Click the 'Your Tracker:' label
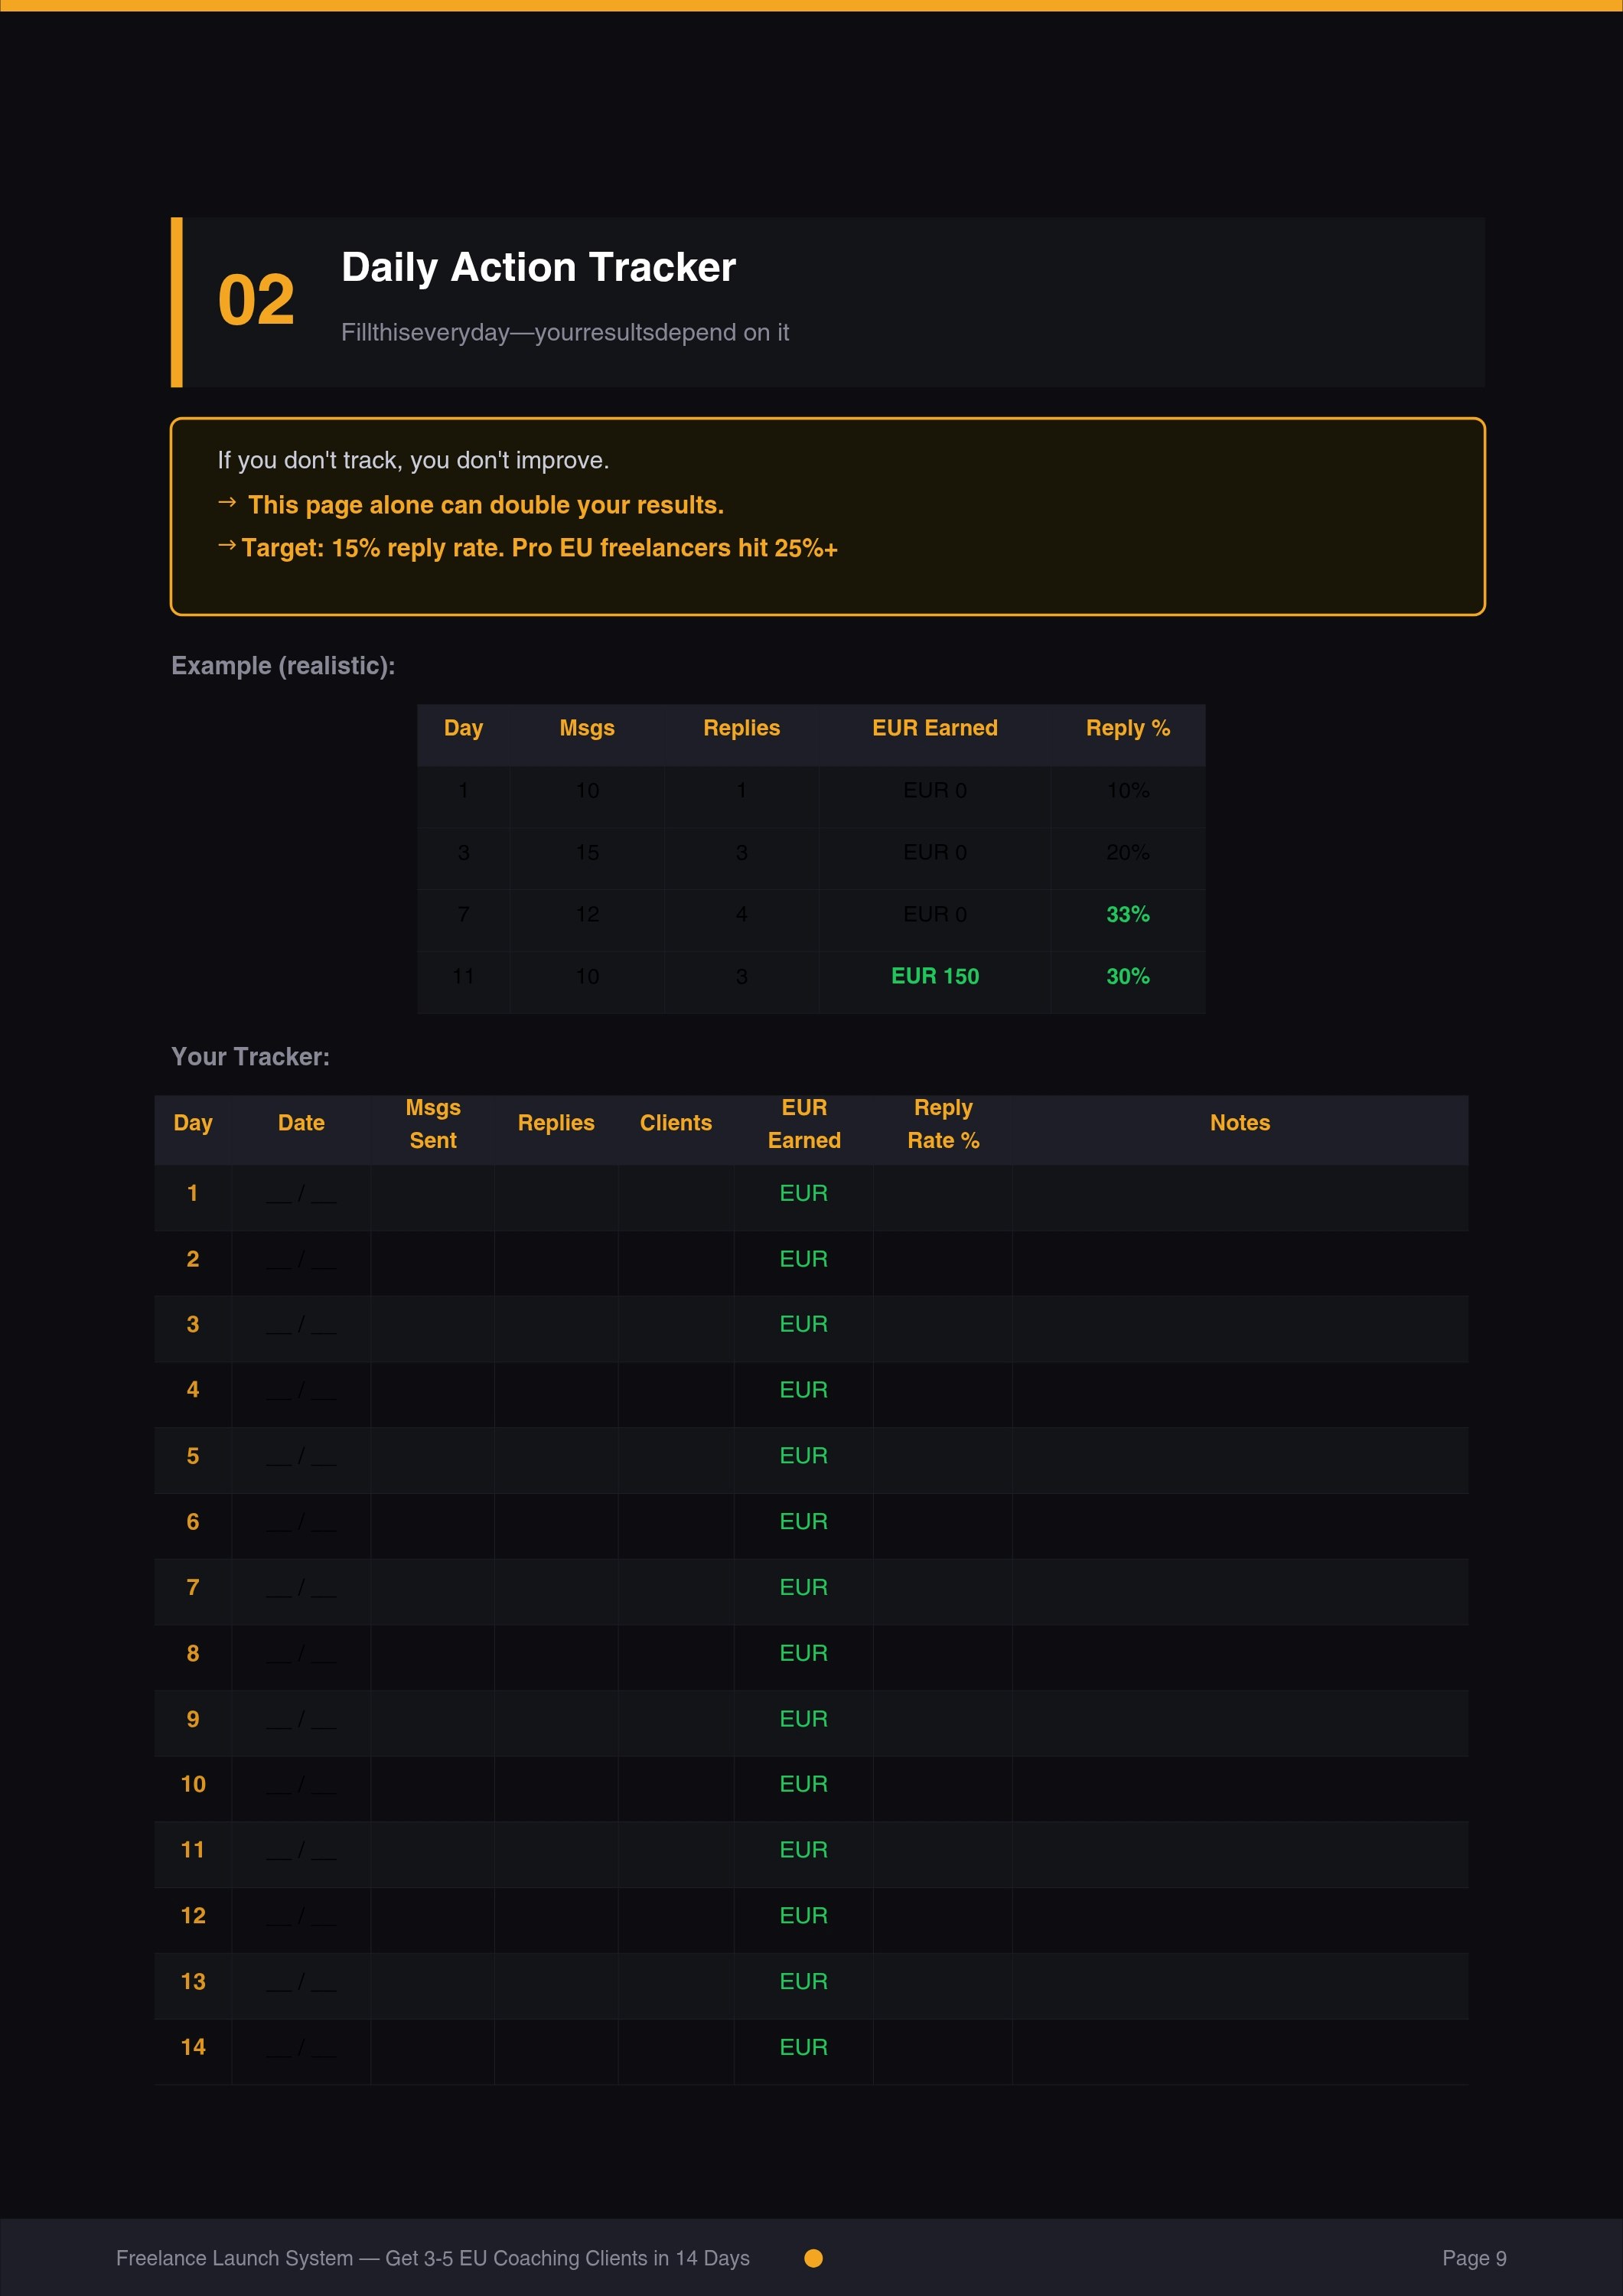1623x2296 pixels. coord(251,1056)
